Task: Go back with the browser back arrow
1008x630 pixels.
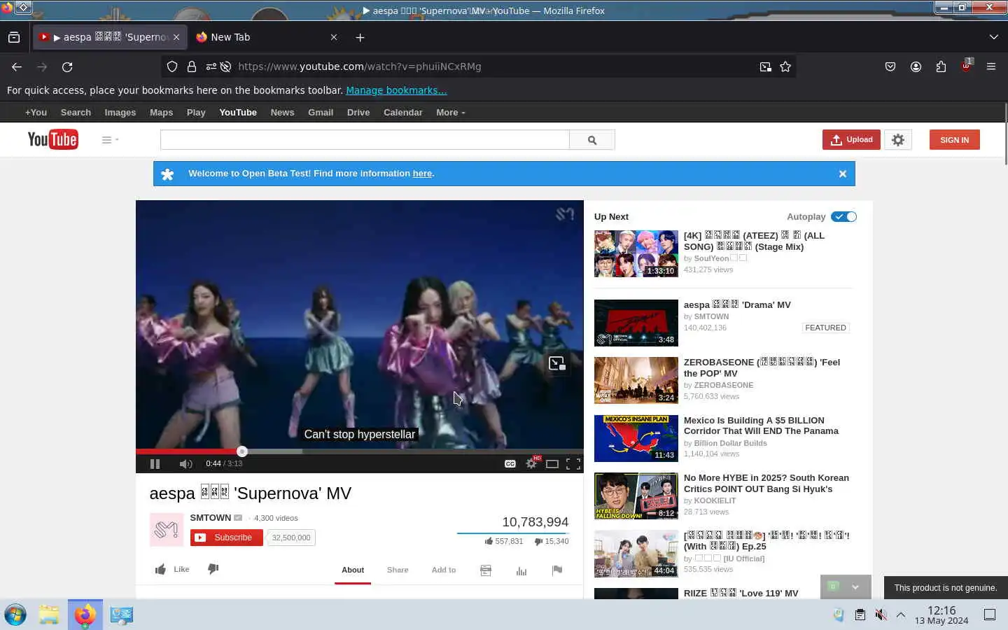Action: 17,66
